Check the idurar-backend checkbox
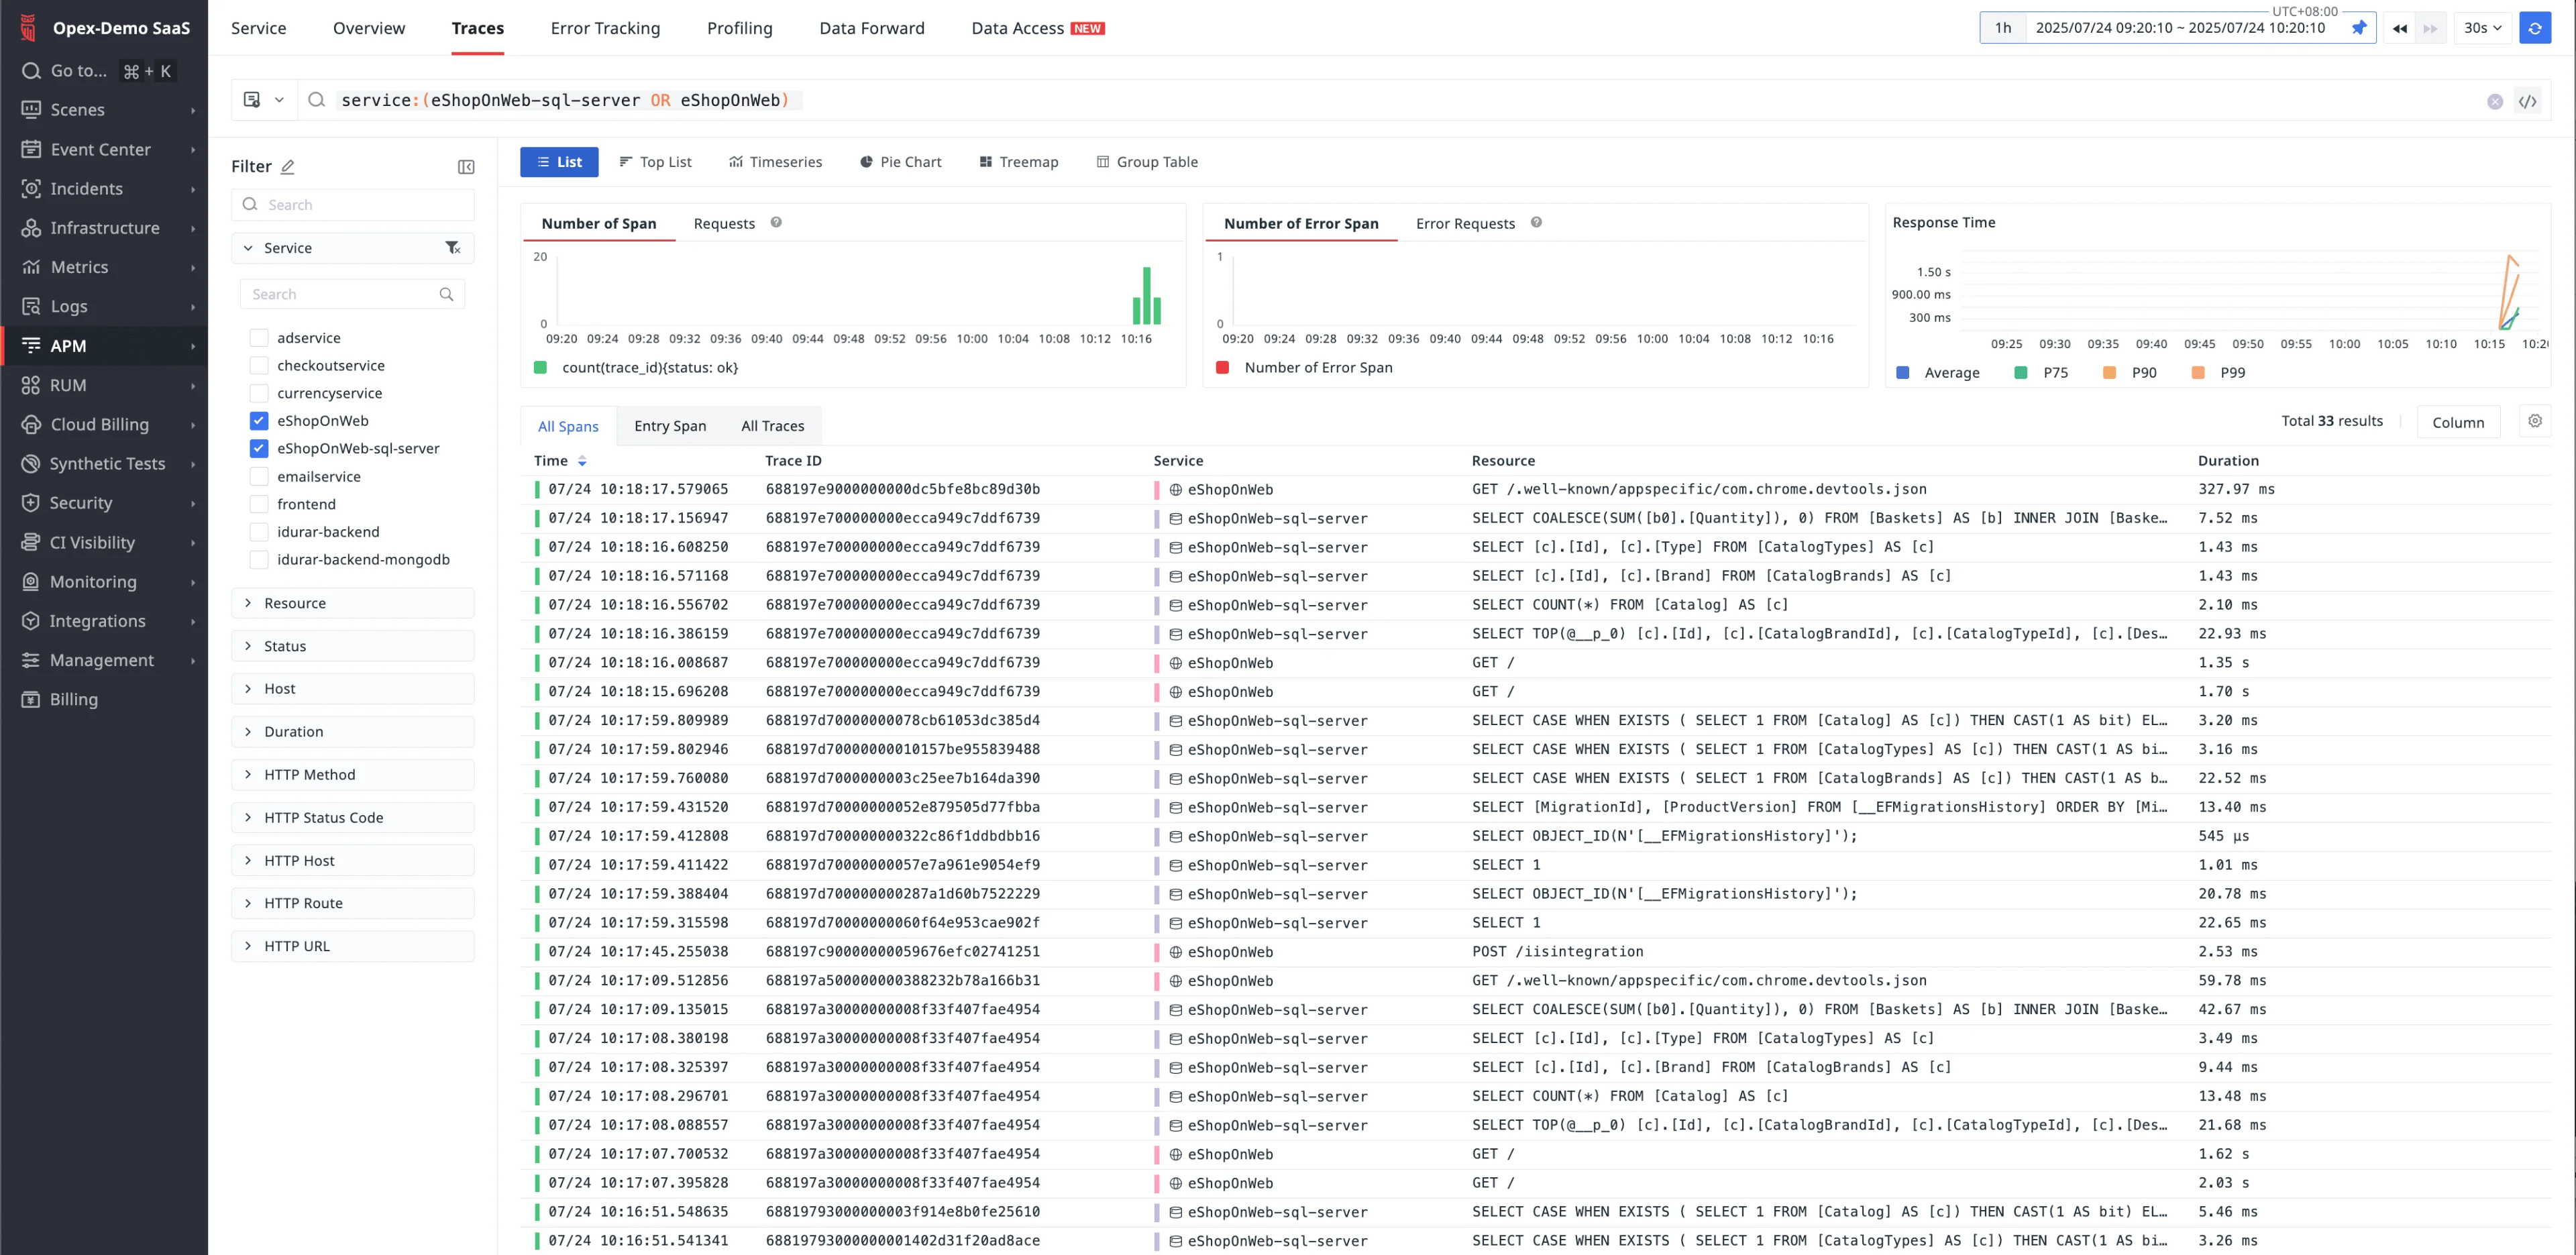This screenshot has width=2576, height=1255. 259,532
